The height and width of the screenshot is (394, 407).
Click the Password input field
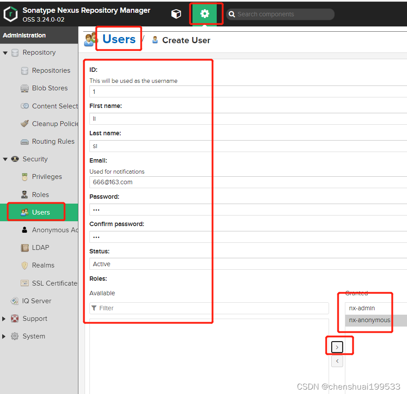coord(248,209)
